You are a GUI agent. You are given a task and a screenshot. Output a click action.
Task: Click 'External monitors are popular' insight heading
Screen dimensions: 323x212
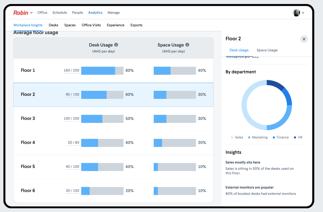point(250,188)
